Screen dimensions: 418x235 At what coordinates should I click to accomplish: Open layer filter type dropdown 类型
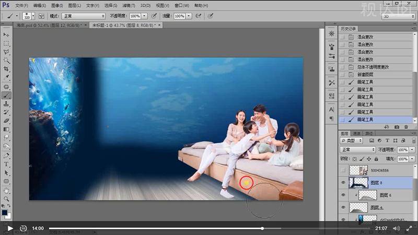click(x=351, y=140)
